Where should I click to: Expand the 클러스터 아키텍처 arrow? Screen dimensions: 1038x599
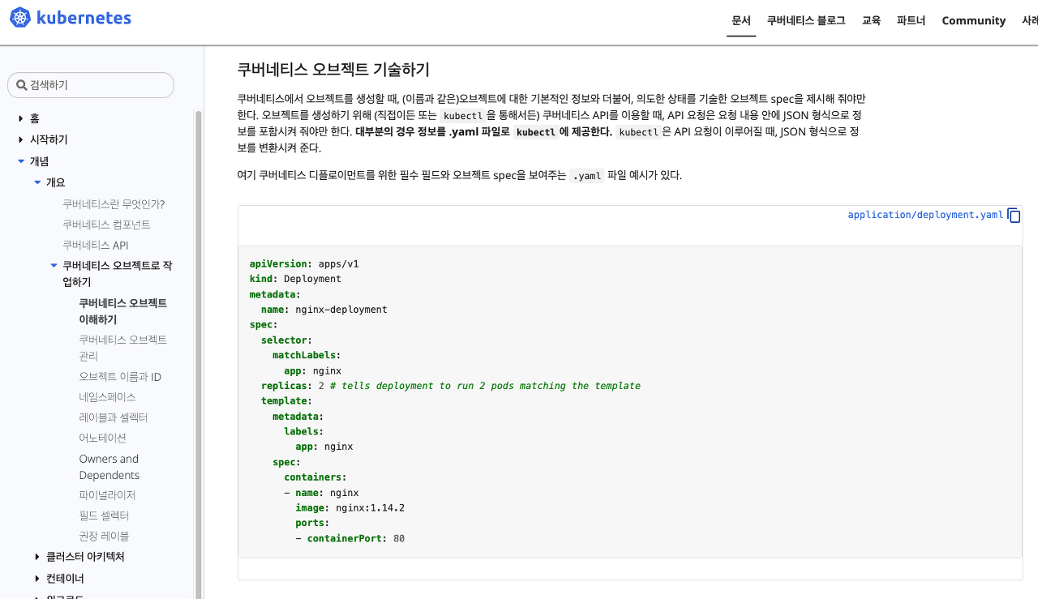[x=37, y=557]
